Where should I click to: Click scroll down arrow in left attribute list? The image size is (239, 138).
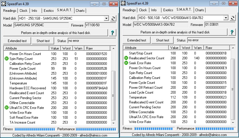tap(113, 123)
